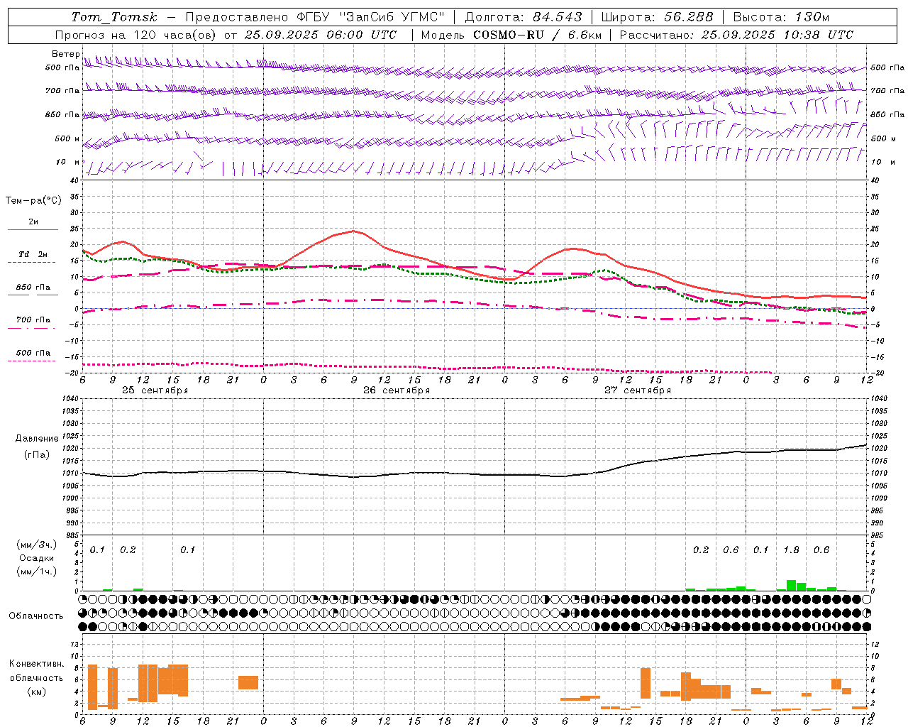The width and height of the screenshot is (908, 727).
Task: Click the Ветер wind panel label
Action: point(65,54)
